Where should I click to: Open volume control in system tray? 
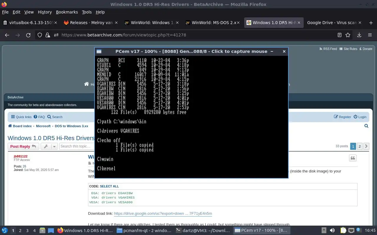(332, 231)
